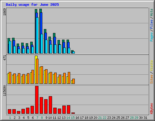Click the 471 visits scale value
Image resolution: width=155 pixels, height=121 pixels.
[x=5, y=58]
